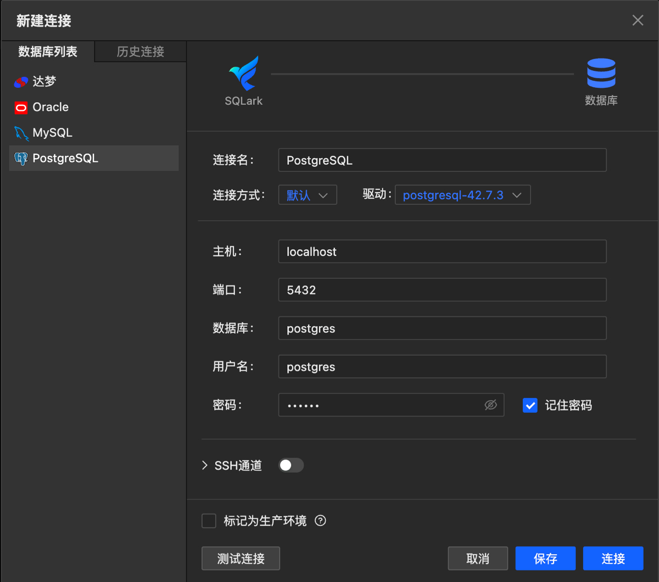The width and height of the screenshot is (659, 582).
Task: Select Oracle in the database list
Action: [x=94, y=107]
